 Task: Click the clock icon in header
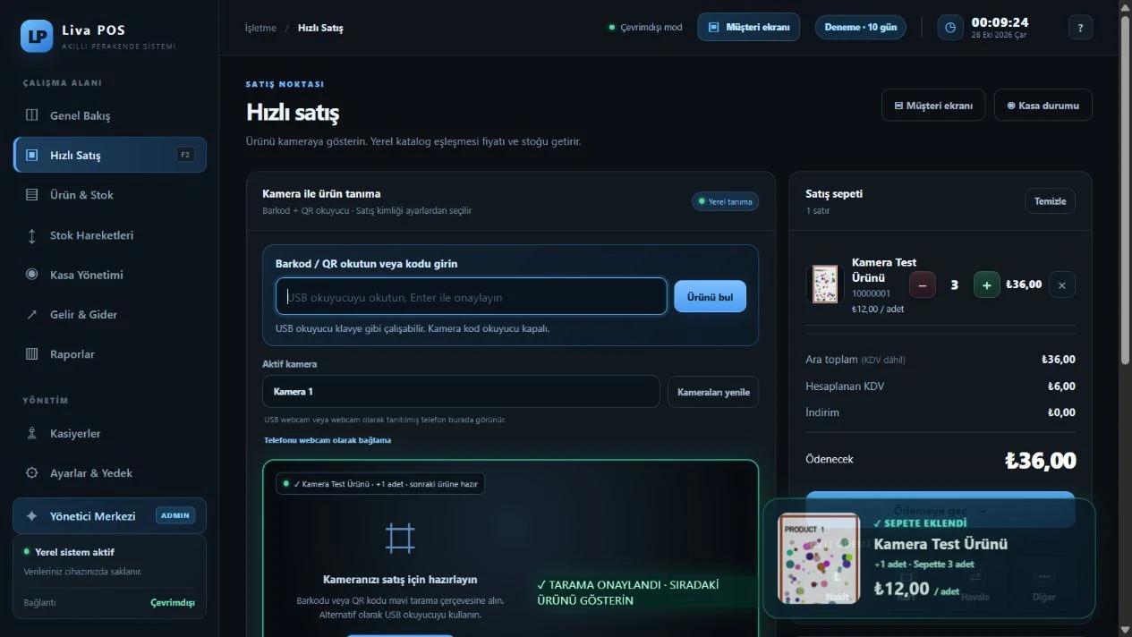pos(950,28)
